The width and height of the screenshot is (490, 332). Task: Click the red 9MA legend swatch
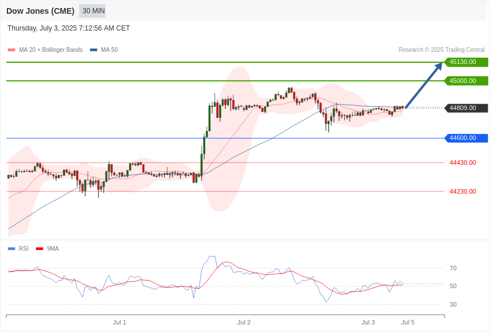[x=39, y=249]
